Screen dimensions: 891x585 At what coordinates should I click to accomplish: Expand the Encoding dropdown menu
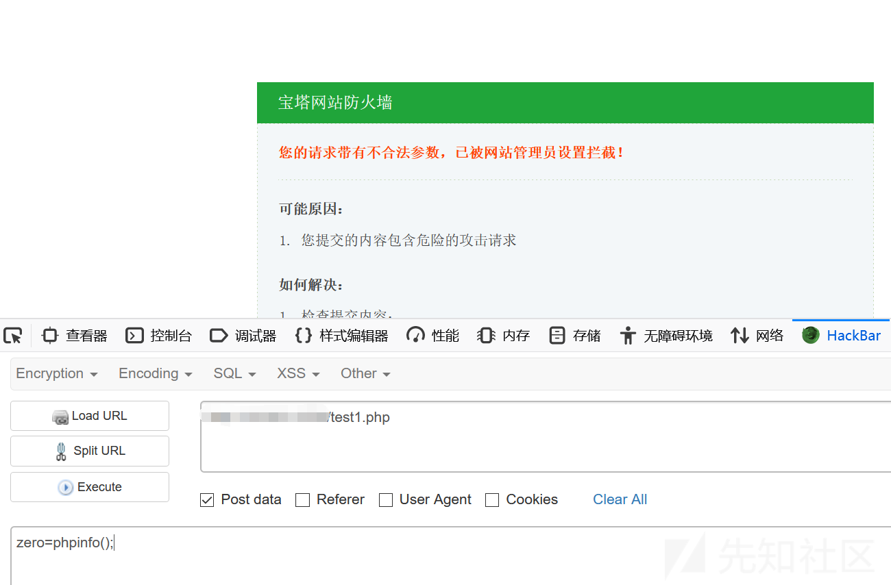[156, 373]
